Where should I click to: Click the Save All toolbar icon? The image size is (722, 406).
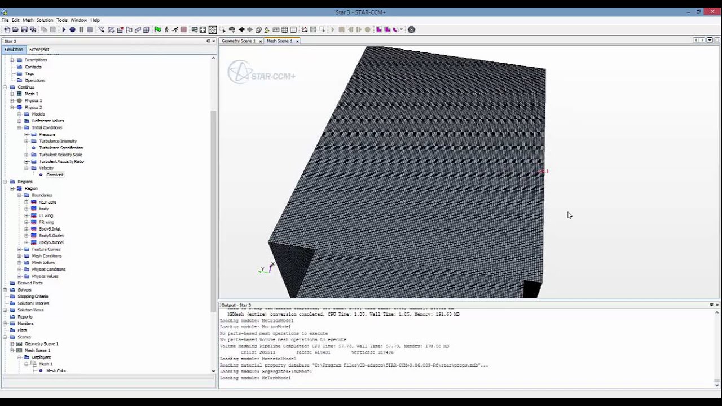(33, 29)
